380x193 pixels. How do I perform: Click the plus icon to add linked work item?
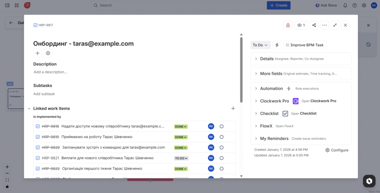click(233, 109)
